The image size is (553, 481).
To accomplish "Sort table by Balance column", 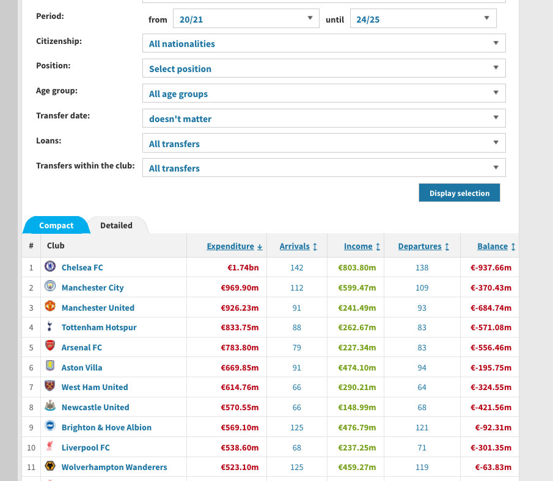I will coord(496,247).
